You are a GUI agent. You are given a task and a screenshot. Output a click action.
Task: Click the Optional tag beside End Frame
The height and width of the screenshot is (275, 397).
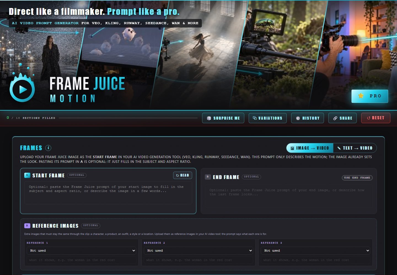251,177
